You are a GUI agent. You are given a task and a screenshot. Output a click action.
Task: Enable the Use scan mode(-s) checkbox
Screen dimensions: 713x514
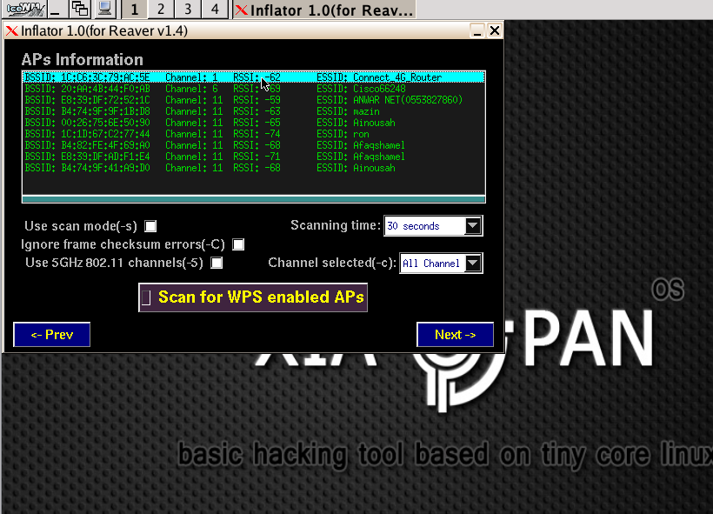coord(150,225)
